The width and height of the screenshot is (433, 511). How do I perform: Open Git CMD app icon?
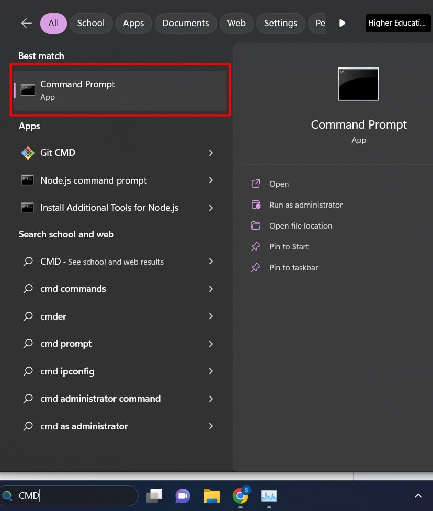point(28,153)
